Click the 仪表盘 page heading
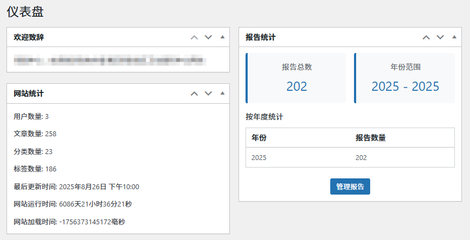 click(x=25, y=11)
